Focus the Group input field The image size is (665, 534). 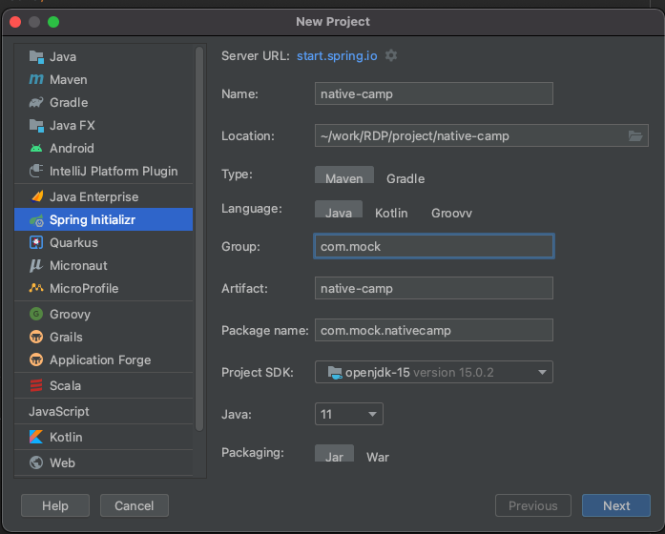(x=434, y=246)
